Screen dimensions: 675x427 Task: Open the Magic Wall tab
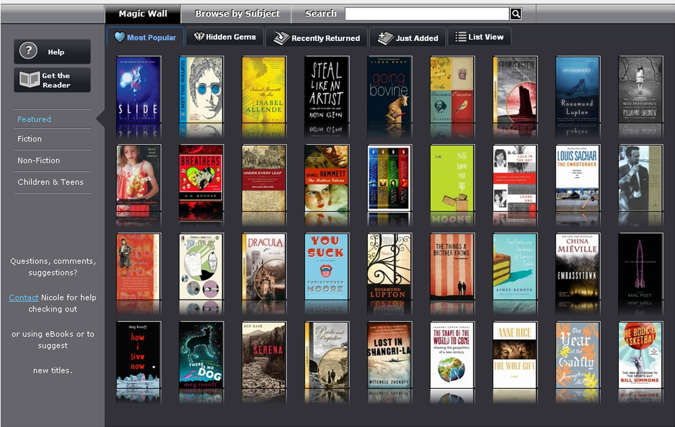coord(143,14)
